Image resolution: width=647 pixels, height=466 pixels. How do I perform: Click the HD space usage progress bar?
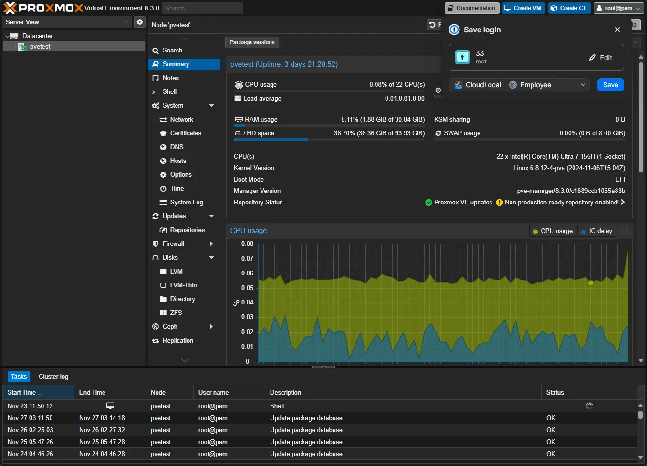click(x=329, y=139)
